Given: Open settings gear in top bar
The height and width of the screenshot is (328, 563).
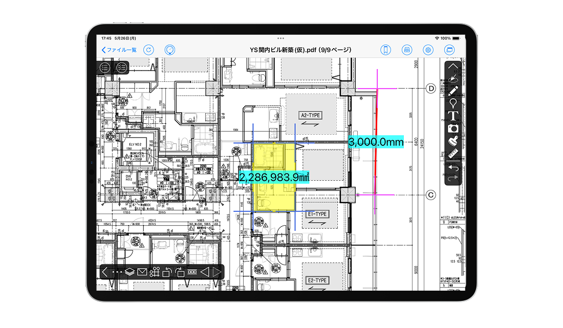Looking at the screenshot, I should click(428, 50).
